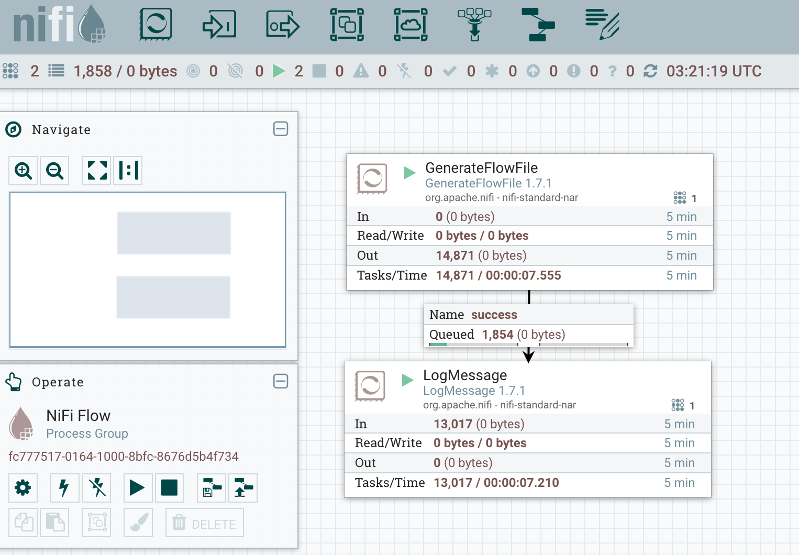Select the Remote Process Group icon
799x555 pixels.
tap(410, 25)
